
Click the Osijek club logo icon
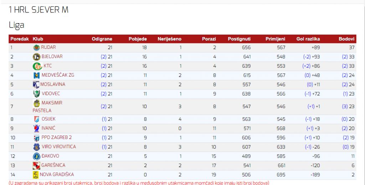(x=36, y=119)
